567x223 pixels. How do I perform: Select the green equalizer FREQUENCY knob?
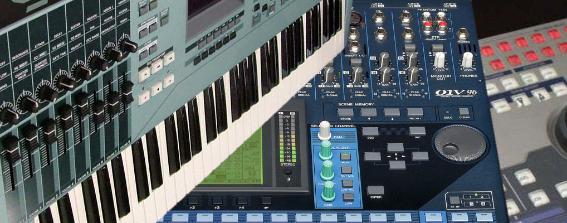click(x=328, y=170)
